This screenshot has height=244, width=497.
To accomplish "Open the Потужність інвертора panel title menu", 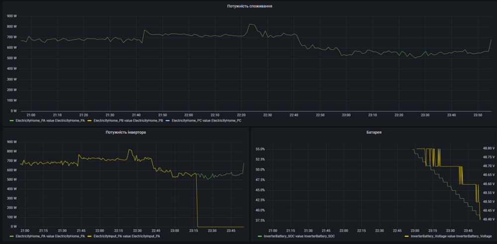I will coord(126,132).
